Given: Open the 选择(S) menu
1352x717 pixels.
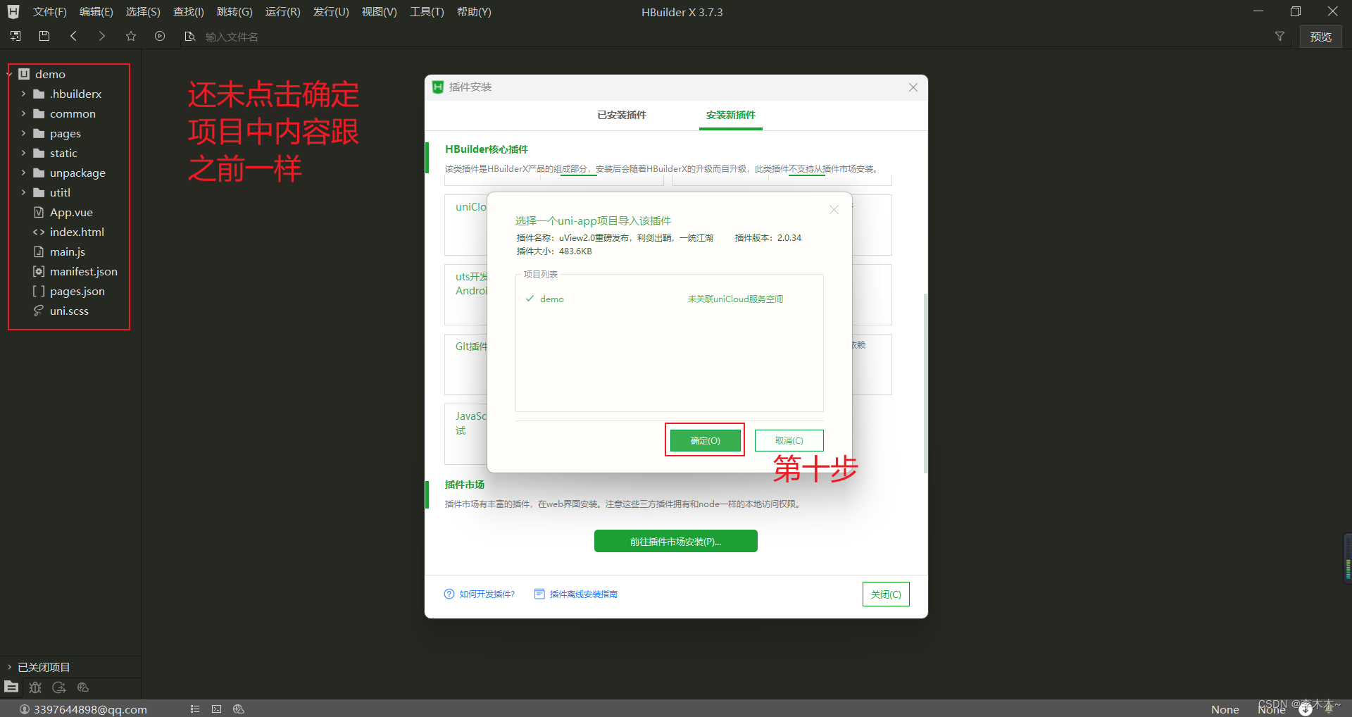Looking at the screenshot, I should tap(143, 12).
